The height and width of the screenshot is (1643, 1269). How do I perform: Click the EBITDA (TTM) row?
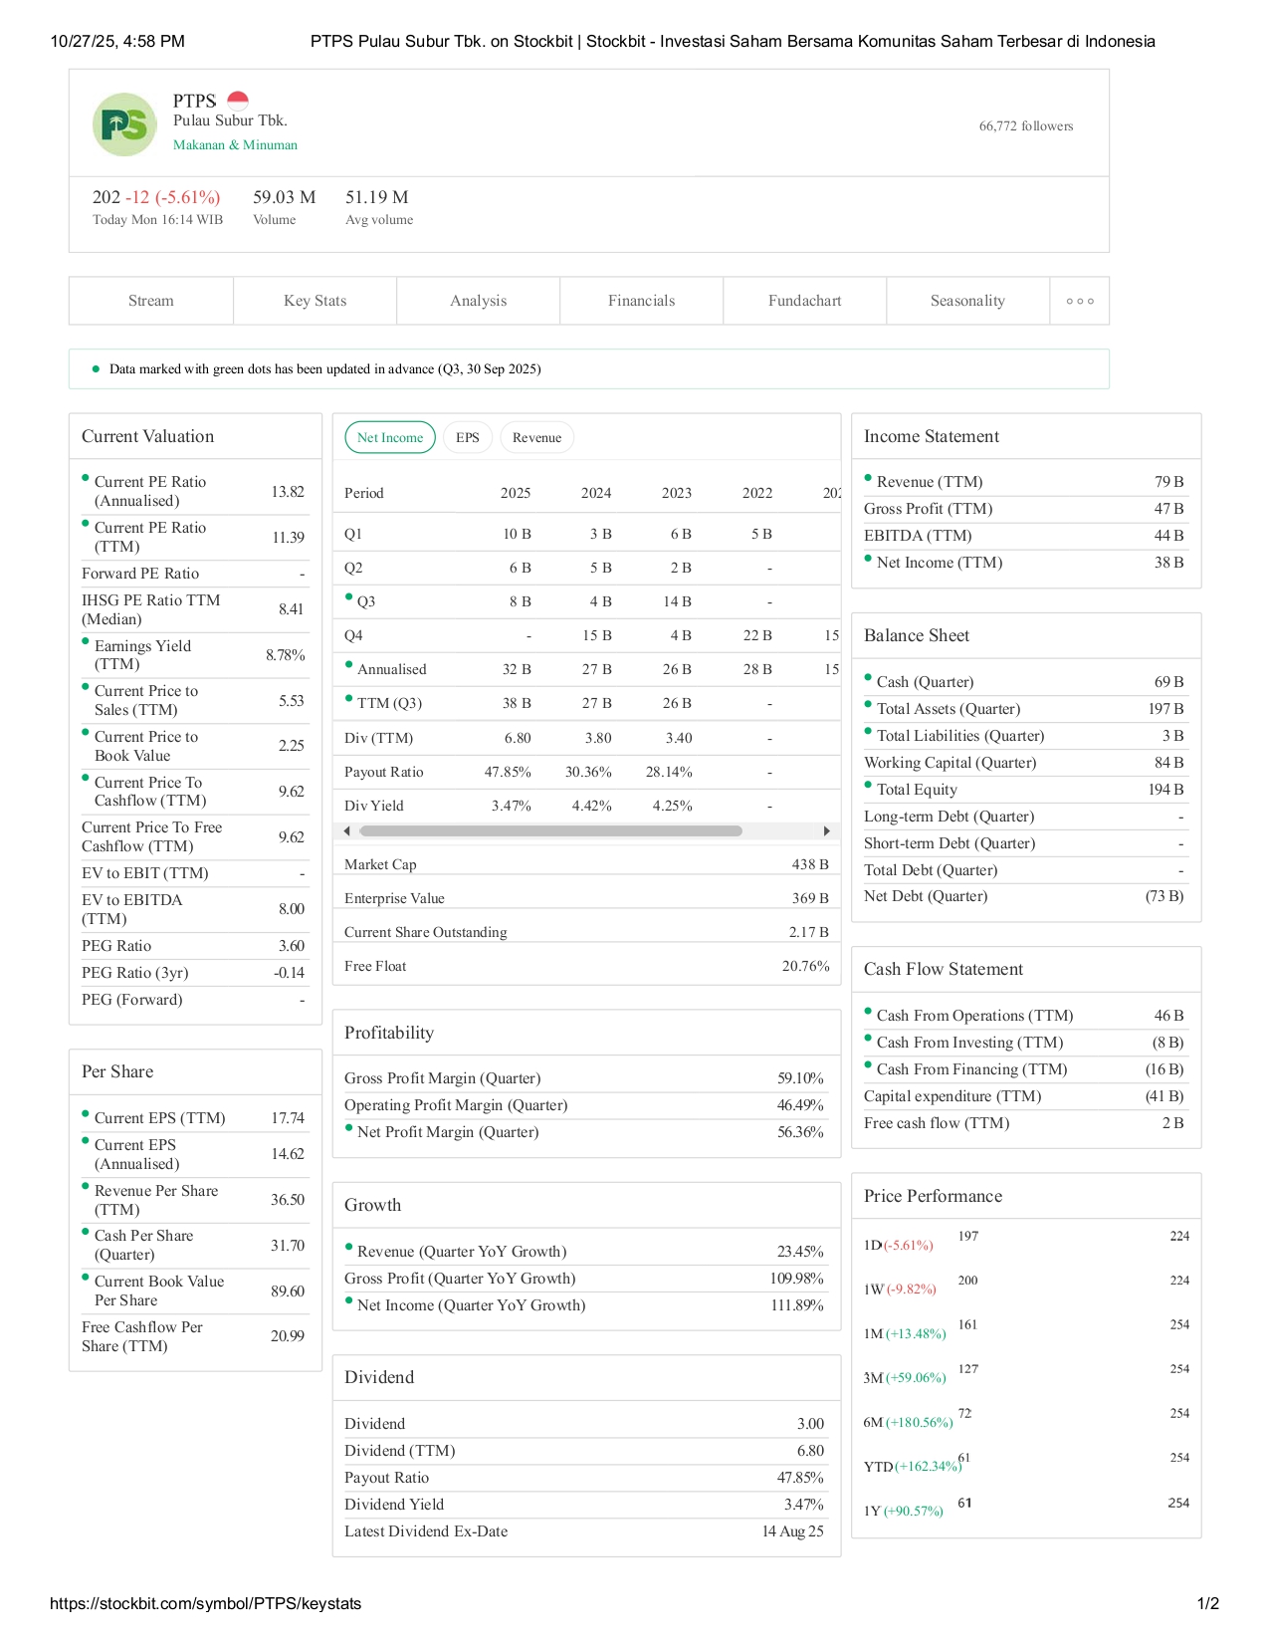click(1025, 536)
